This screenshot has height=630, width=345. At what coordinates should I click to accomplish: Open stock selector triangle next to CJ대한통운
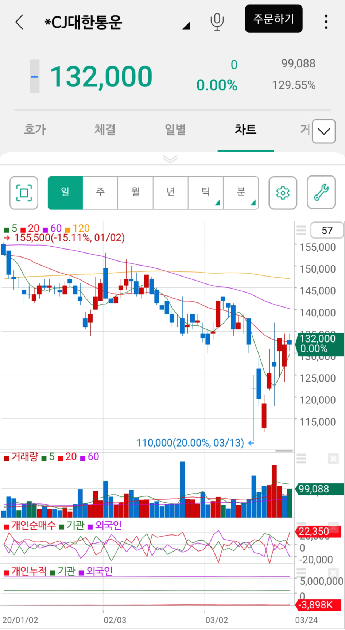click(186, 26)
